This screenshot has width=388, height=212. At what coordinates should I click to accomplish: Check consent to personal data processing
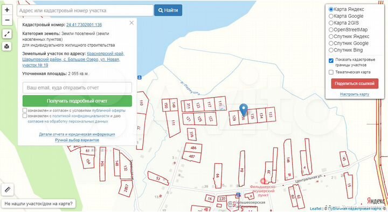pos(25,115)
